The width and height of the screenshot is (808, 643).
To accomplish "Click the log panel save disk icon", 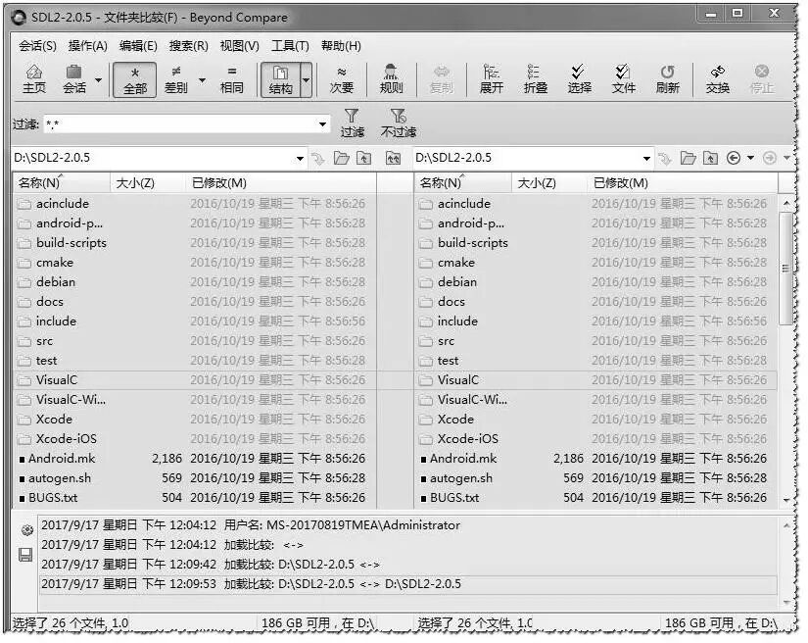I will click(x=25, y=555).
